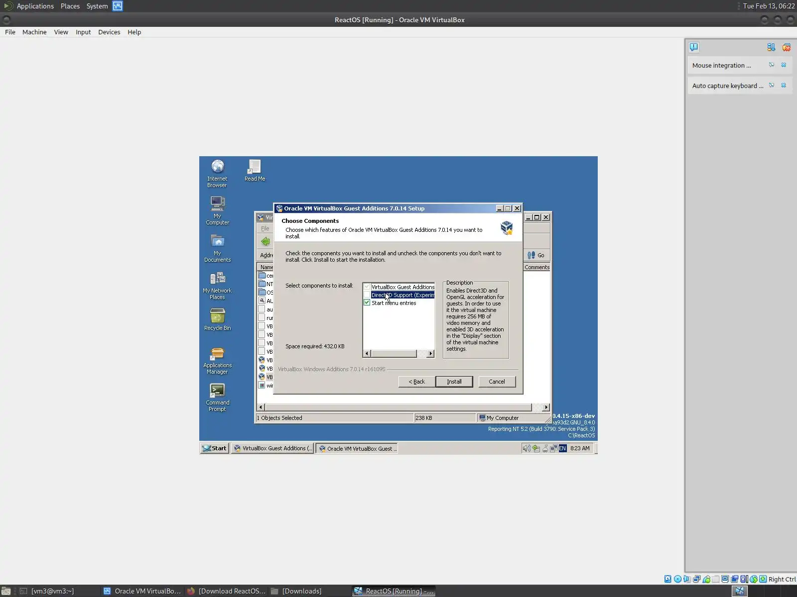Click the Back button in setup
Image resolution: width=797 pixels, height=597 pixels.
click(417, 382)
